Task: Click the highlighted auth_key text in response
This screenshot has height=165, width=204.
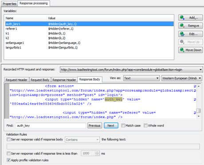Action: tap(114, 99)
